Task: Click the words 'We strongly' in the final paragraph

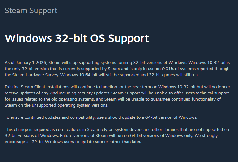Action: click(x=206, y=136)
